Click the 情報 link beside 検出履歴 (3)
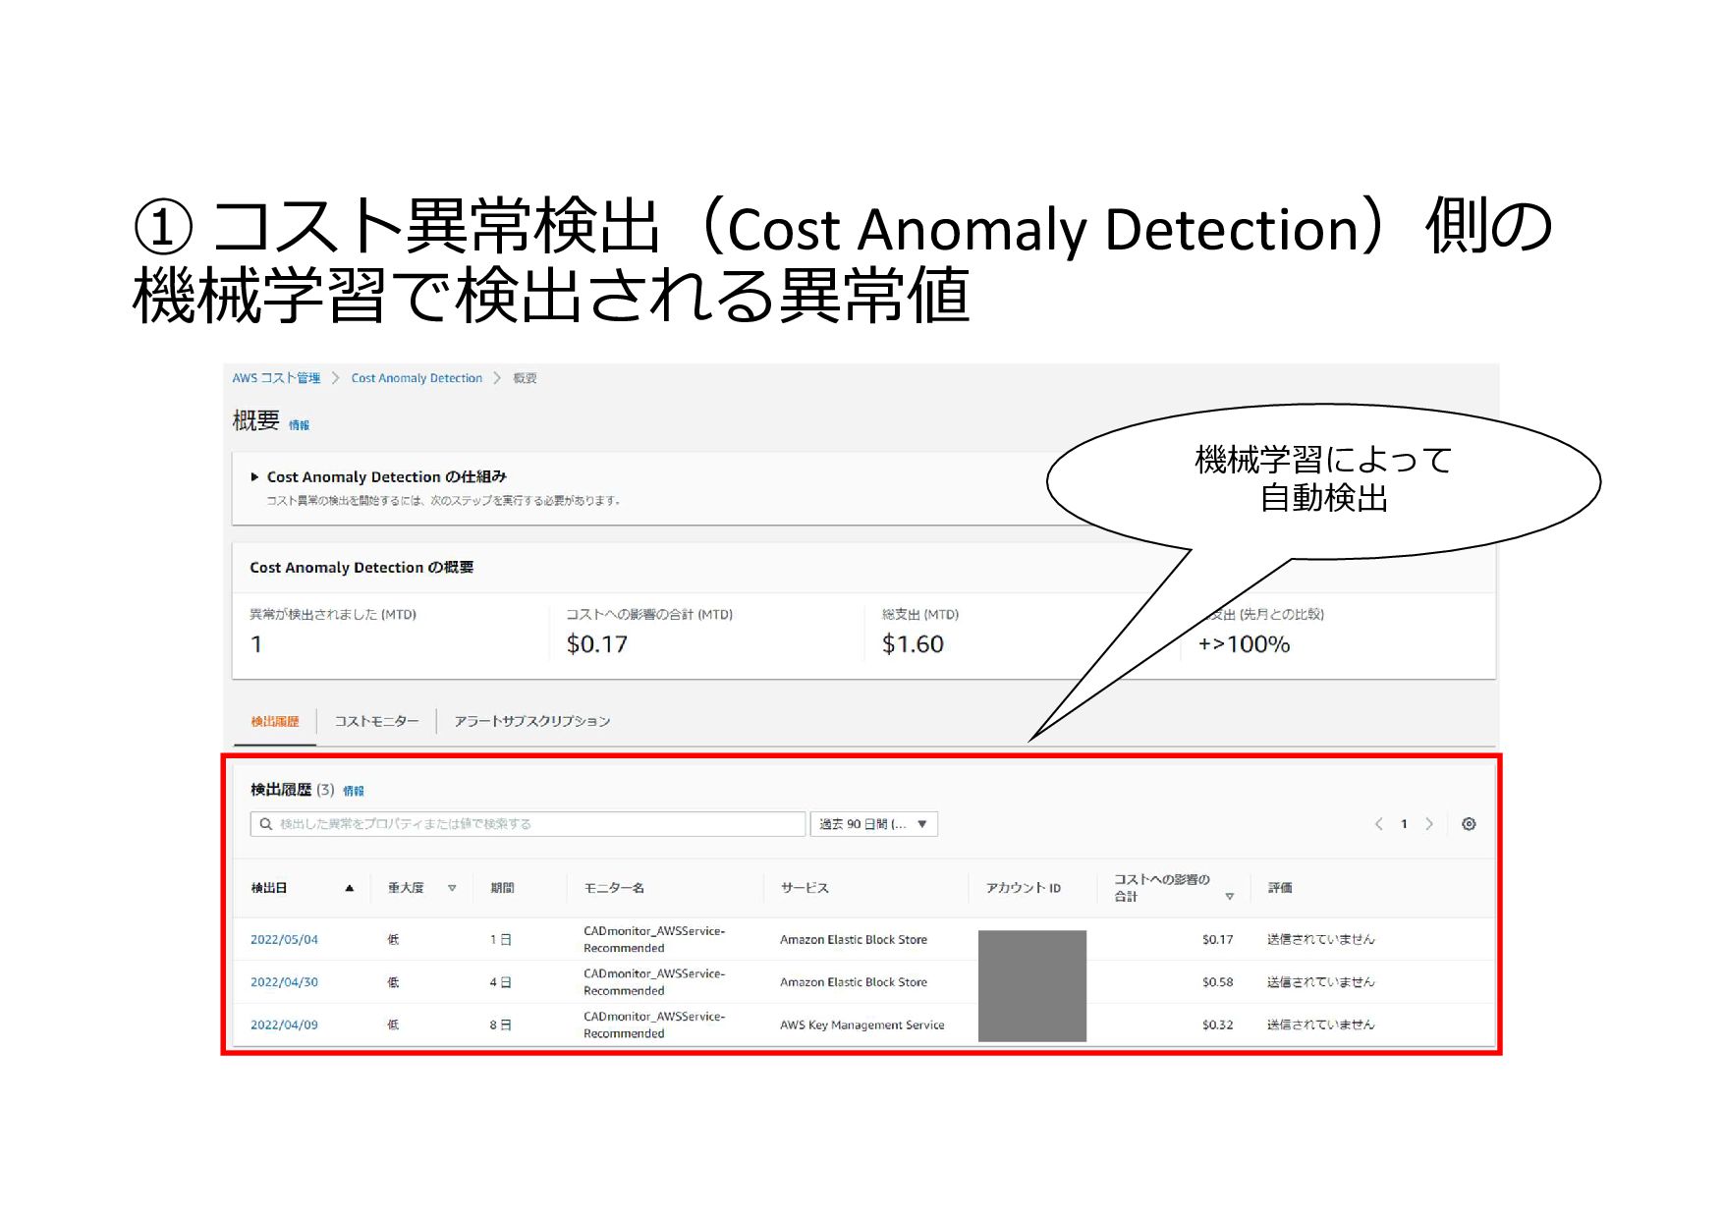The height and width of the screenshot is (1218, 1723). (x=353, y=791)
